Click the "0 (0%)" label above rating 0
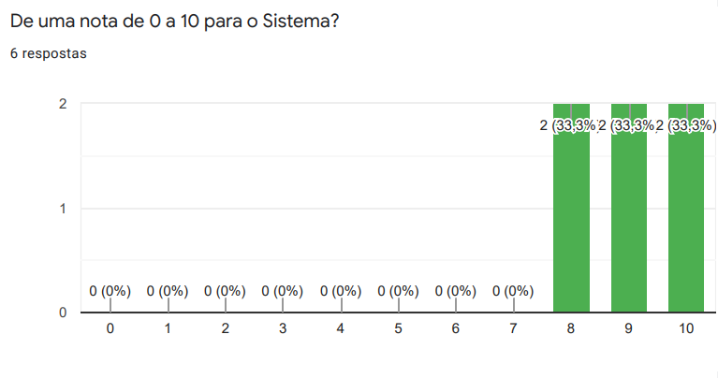Image resolution: width=718 pixels, height=378 pixels. tap(110, 291)
